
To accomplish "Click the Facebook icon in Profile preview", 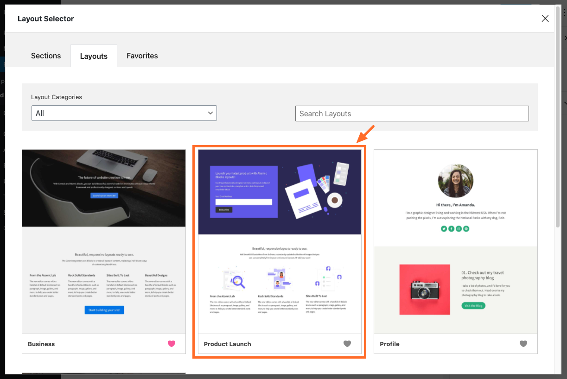I will (x=451, y=228).
